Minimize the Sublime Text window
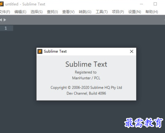 click(x=141, y=4)
